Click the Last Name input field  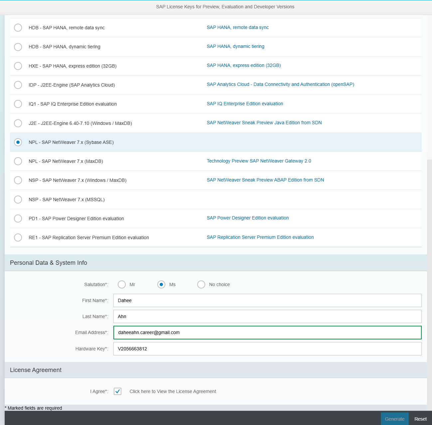pyautogui.click(x=267, y=316)
